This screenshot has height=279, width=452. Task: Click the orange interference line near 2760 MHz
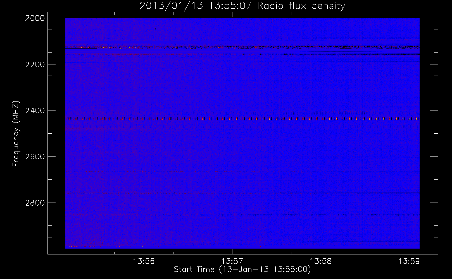point(242,193)
